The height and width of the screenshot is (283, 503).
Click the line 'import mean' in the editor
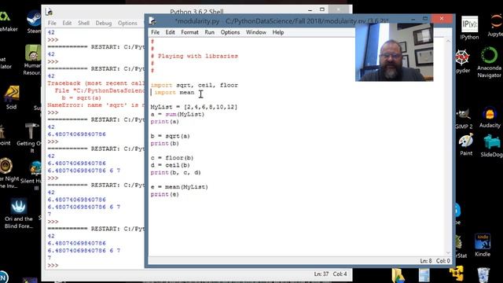point(174,93)
